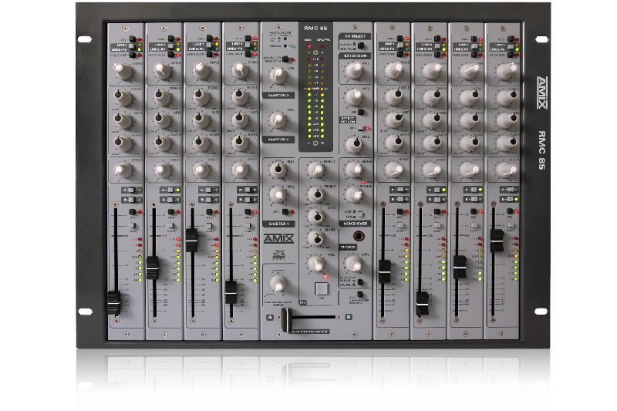Image resolution: width=617 pixels, height=411 pixels.
Task: Click the Master 2 VOL knob
Action: tap(278, 120)
